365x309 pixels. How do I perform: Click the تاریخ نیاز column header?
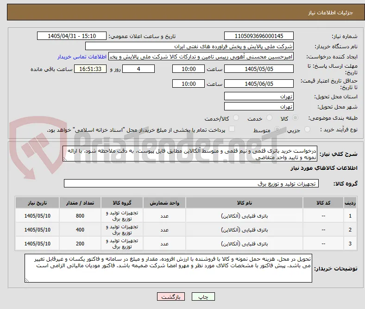tap(37, 203)
